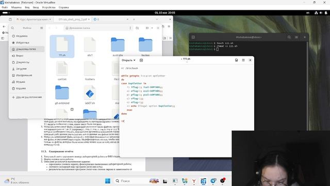Image resolution: width=330 pixels, height=186 pixels.
Task: Select the abc1 file in Files
Action: click(90, 47)
